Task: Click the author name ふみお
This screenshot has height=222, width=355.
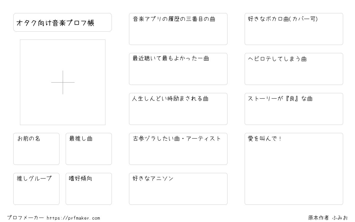Action: pos(340,218)
